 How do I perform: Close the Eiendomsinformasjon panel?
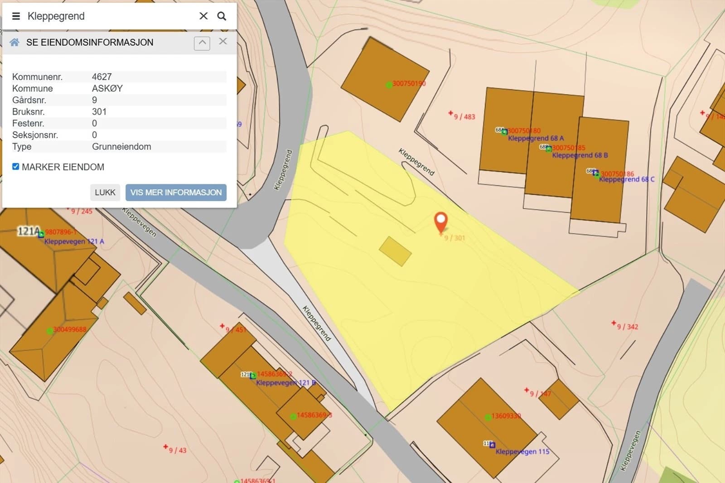click(x=223, y=42)
